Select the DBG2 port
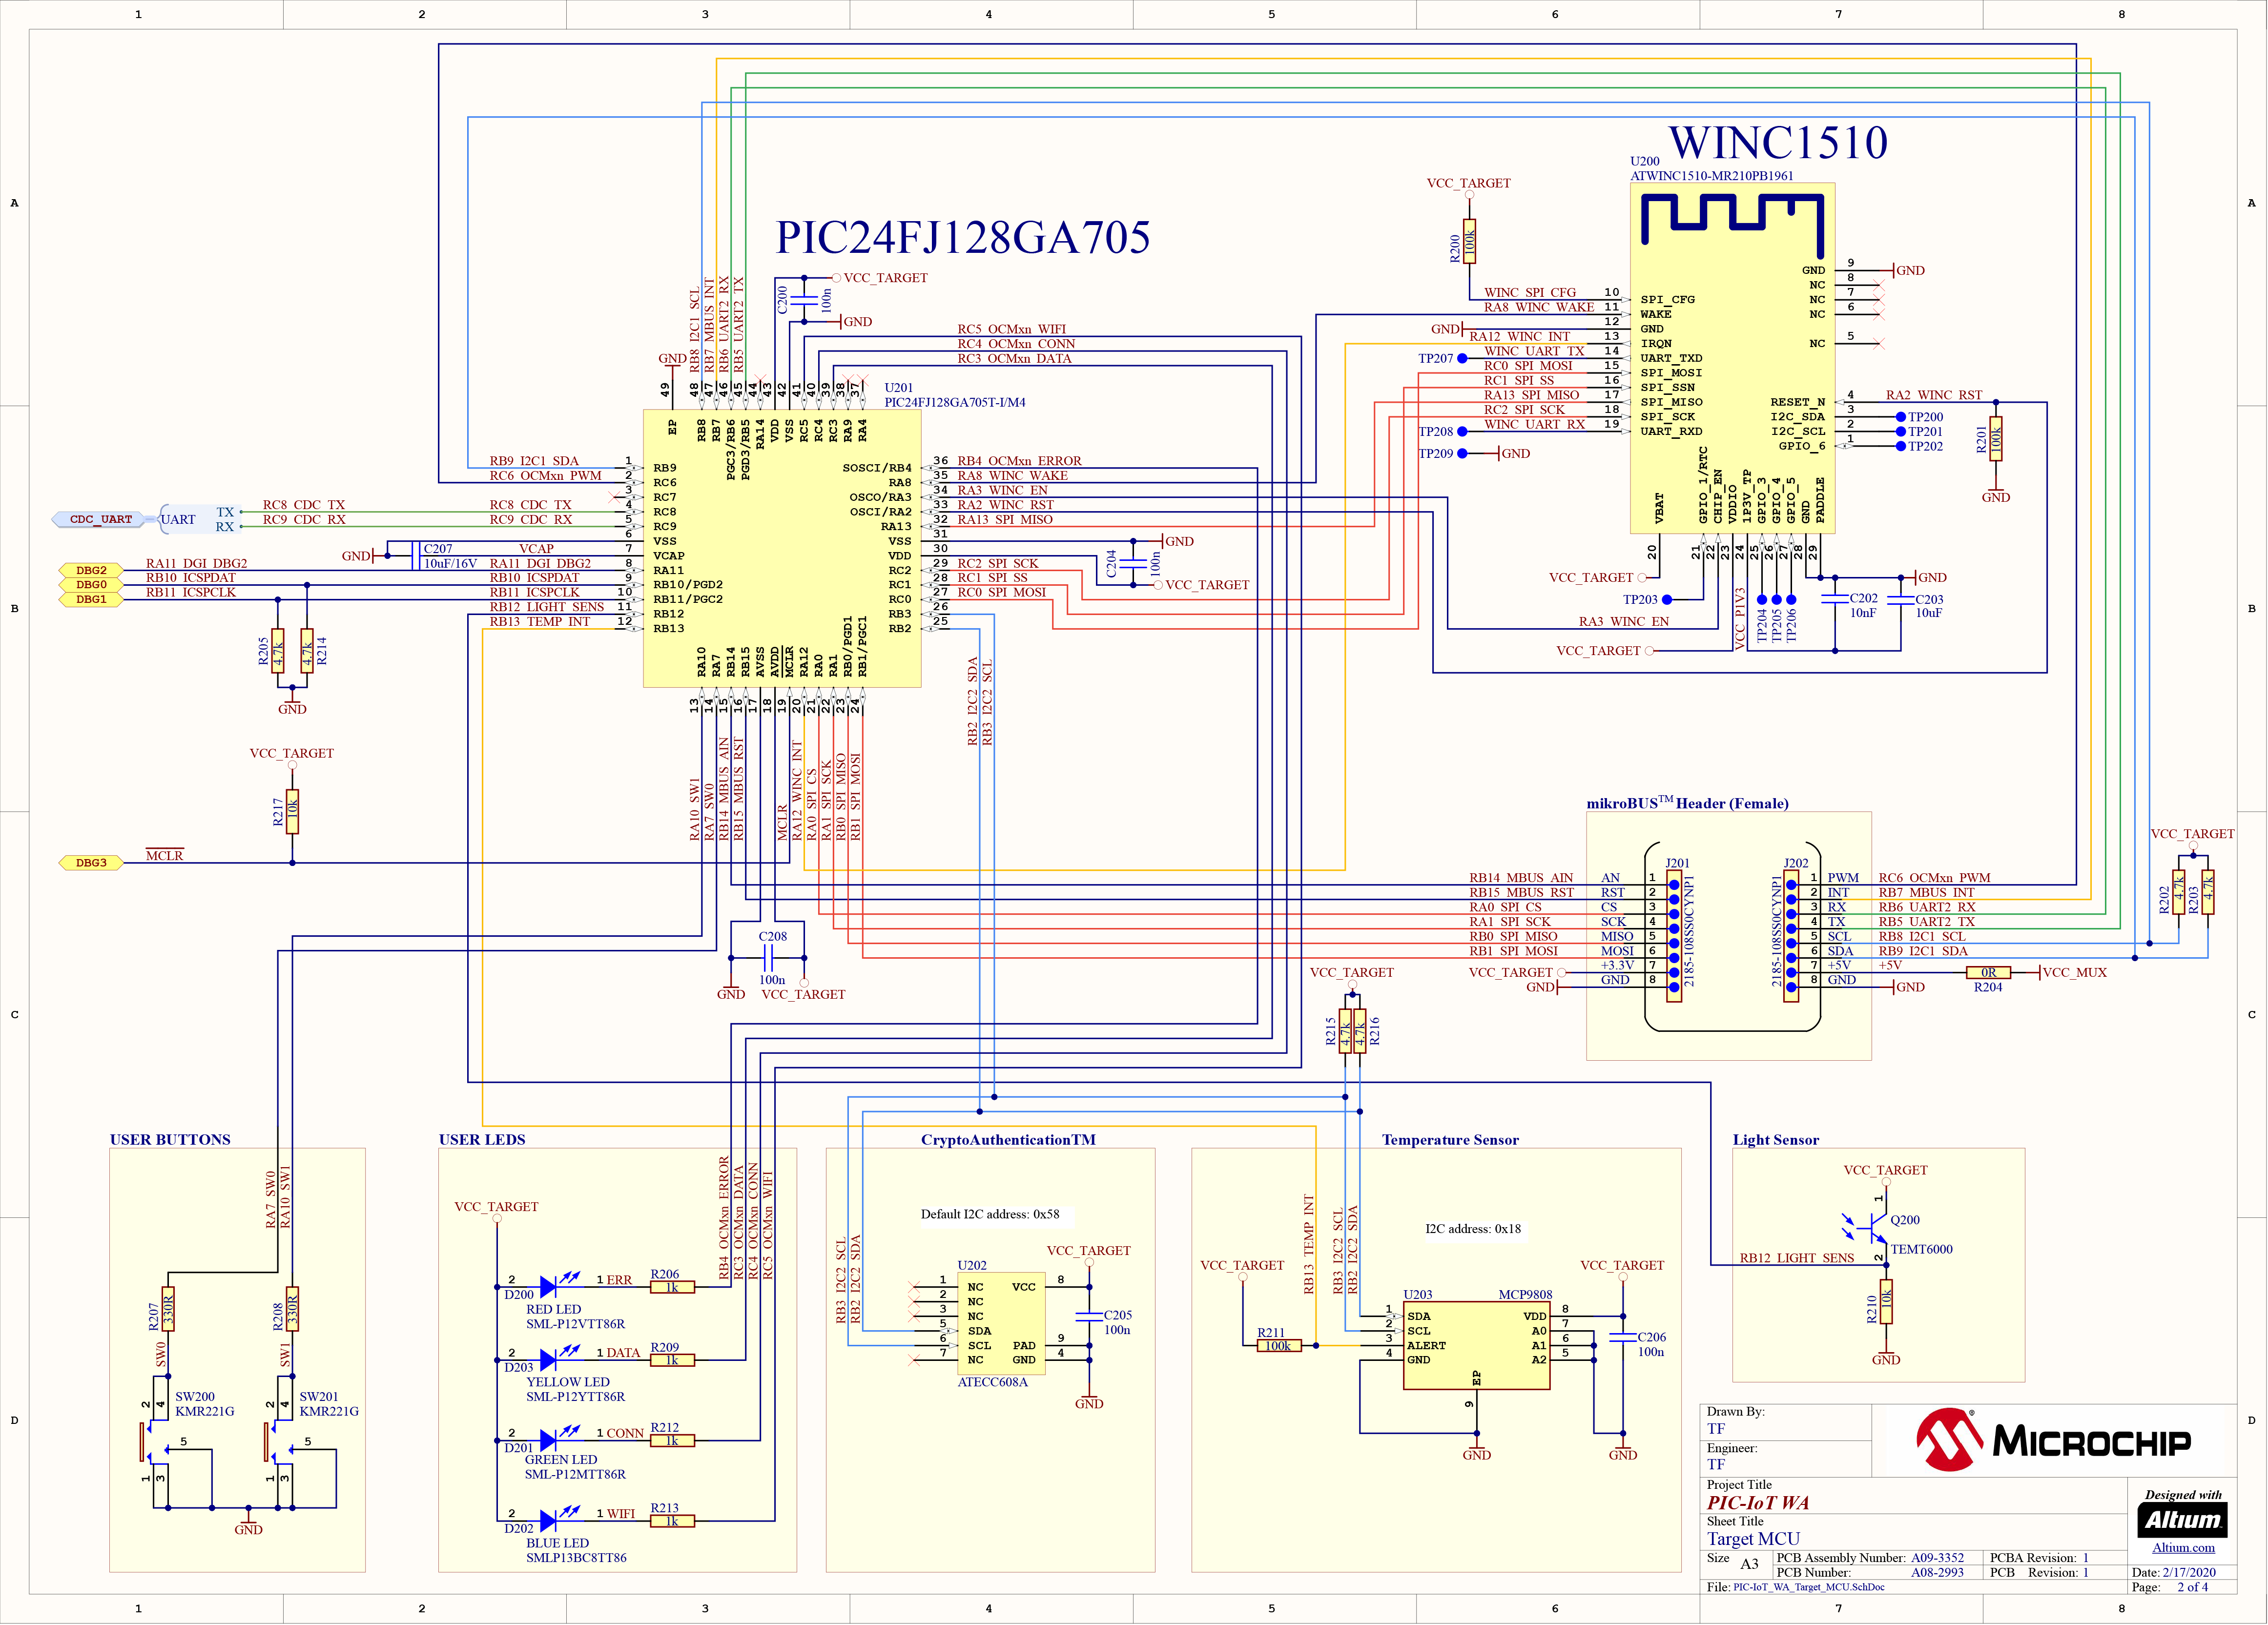This screenshot has width=2268, height=1625. pos(91,570)
